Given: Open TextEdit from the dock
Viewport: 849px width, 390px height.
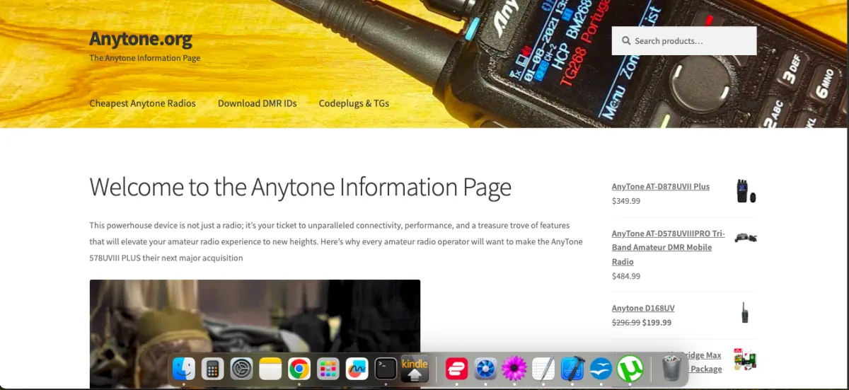Looking at the screenshot, I should point(543,369).
